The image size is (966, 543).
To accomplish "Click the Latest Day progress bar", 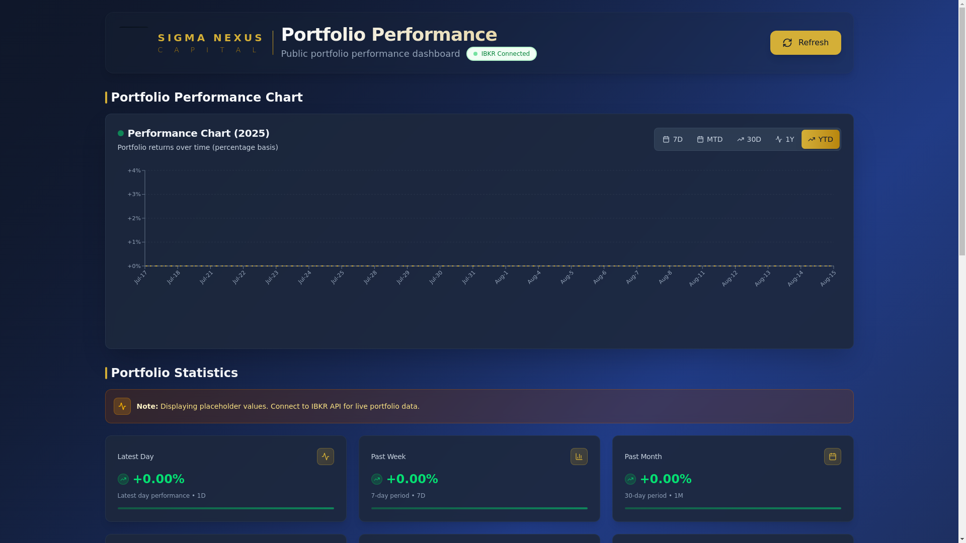I will pyautogui.click(x=225, y=508).
